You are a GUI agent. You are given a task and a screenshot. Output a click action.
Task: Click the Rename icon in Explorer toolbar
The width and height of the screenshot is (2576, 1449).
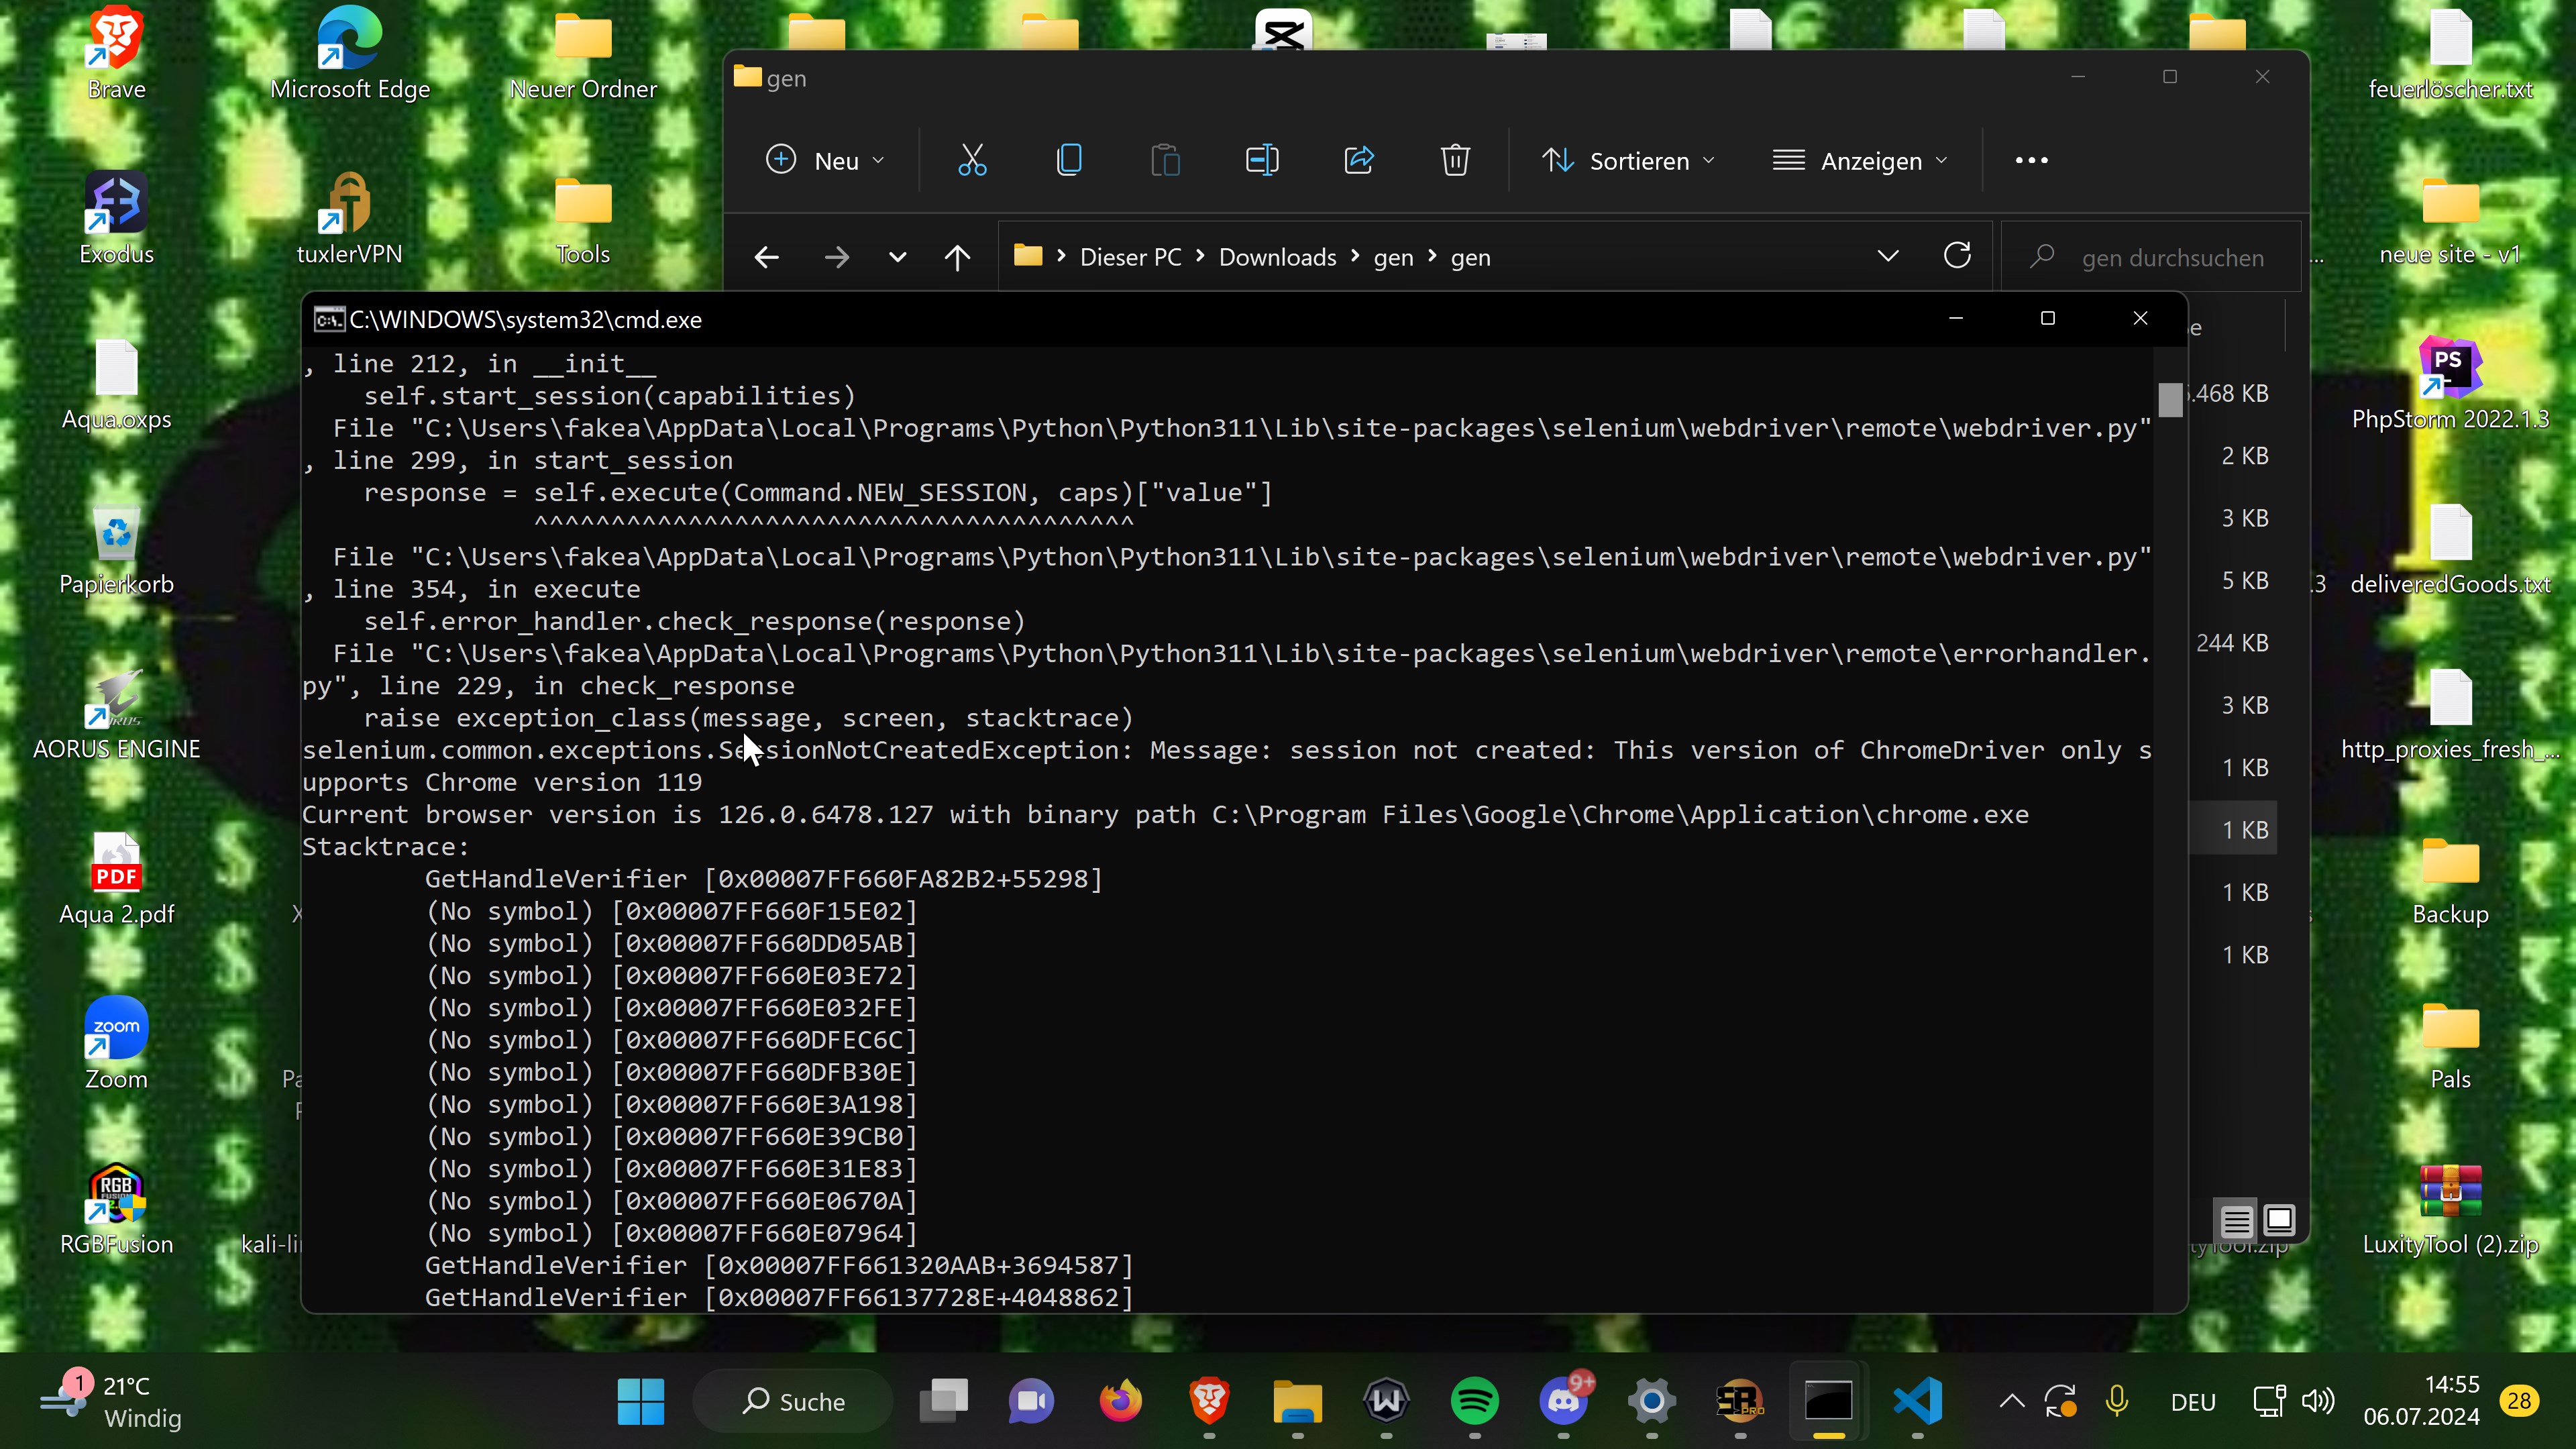[x=1262, y=160]
